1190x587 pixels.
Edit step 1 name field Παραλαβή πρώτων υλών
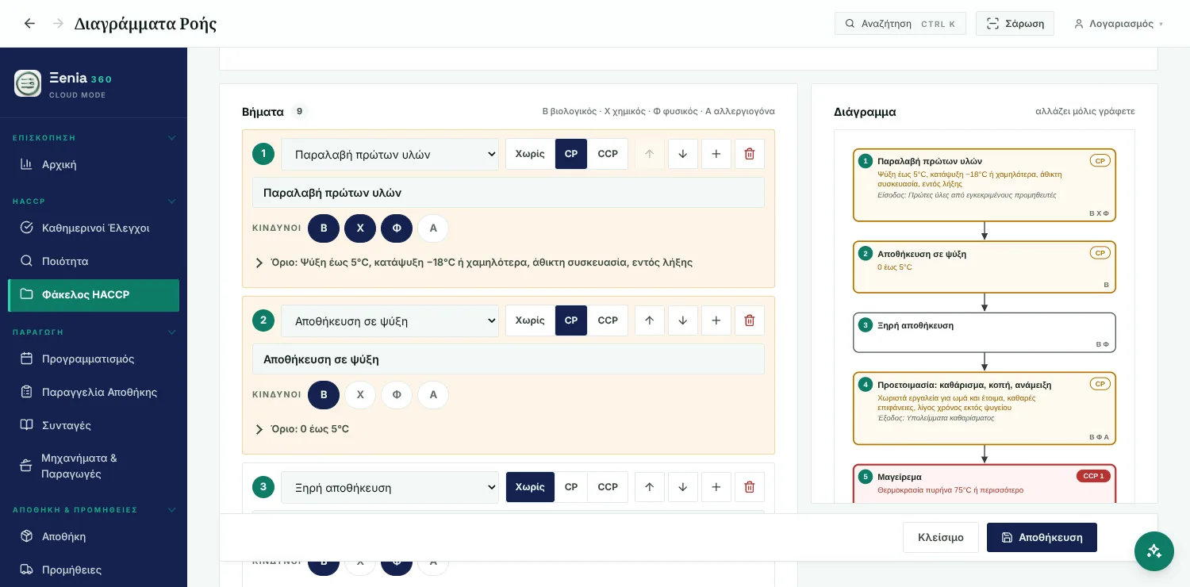(509, 193)
